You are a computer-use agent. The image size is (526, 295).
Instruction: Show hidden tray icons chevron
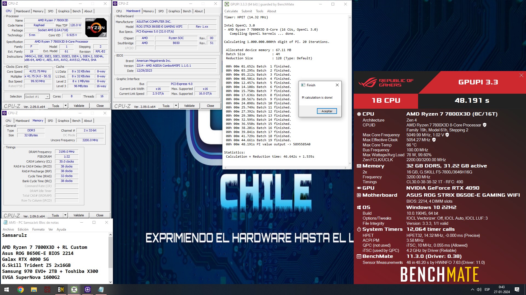pos(472,290)
